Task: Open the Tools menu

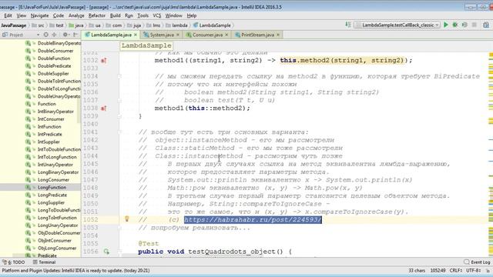Action: tap(143, 15)
